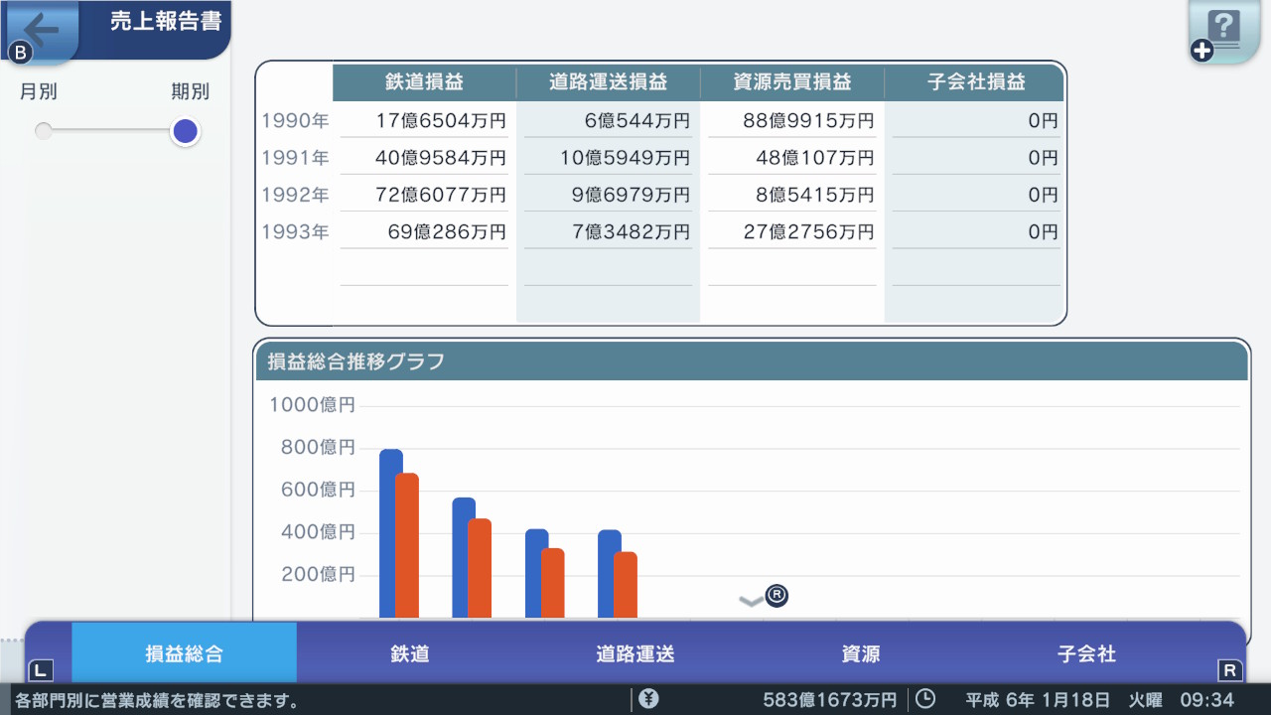1271x715 pixels.
Task: Click the 6億544万円 cell
Action: point(637,121)
